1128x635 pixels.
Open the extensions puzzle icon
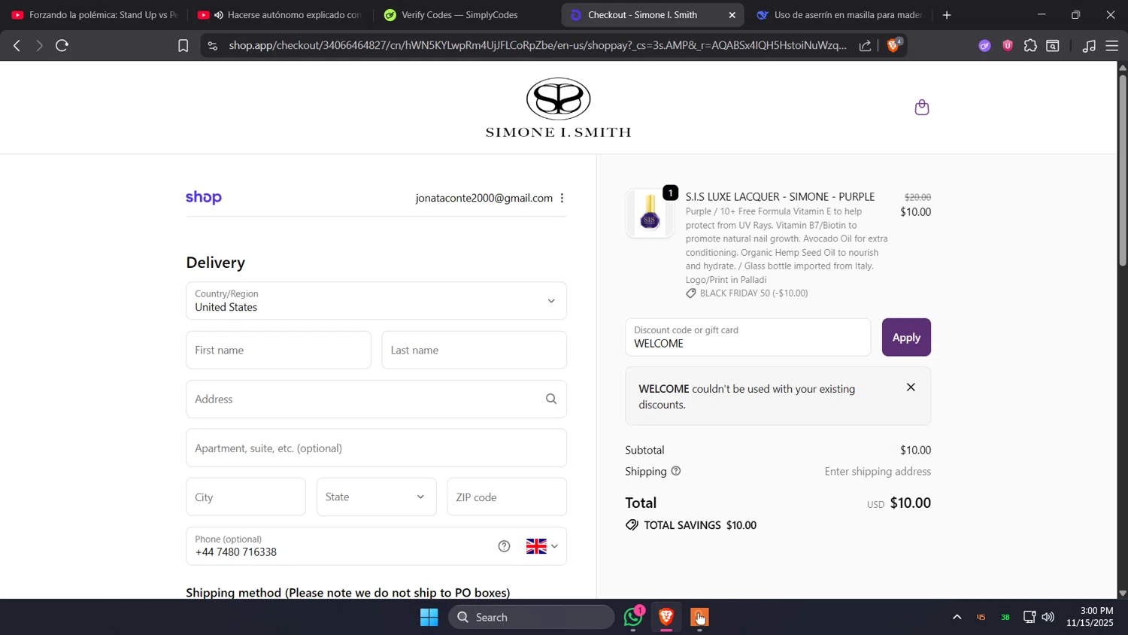[x=1030, y=46]
